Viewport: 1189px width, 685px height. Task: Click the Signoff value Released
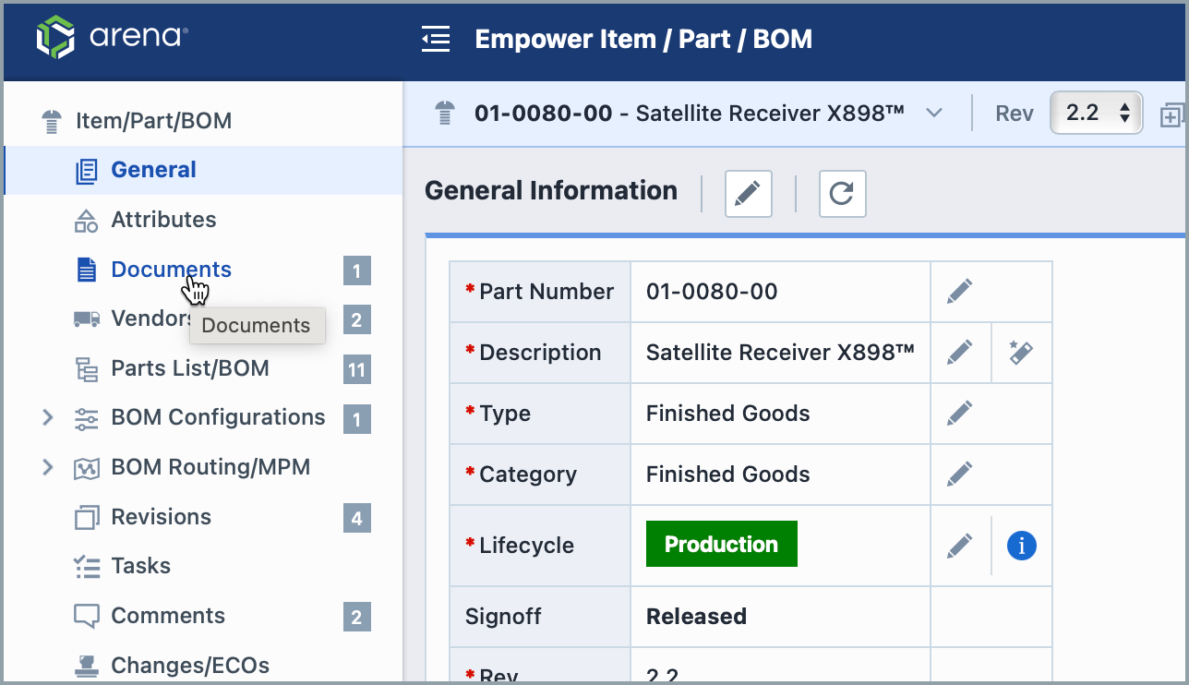click(696, 617)
